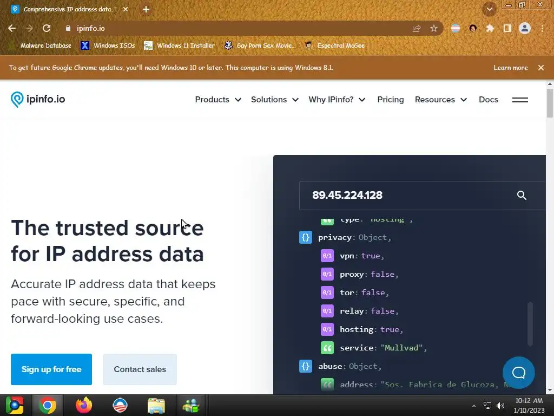The width and height of the screenshot is (554, 416).
Task: Open the Chrome profile avatar
Action: tap(525, 28)
